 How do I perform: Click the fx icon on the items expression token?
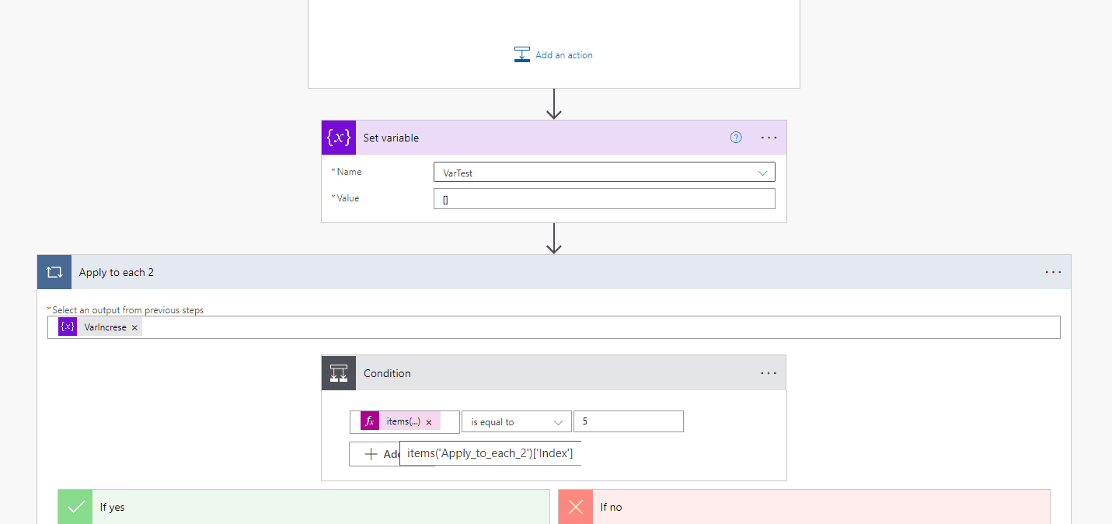368,421
